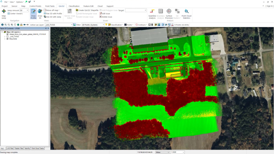This screenshot has height=154, width=274.
Task: Hide the Bing Aerial layer
Action: (7, 39)
